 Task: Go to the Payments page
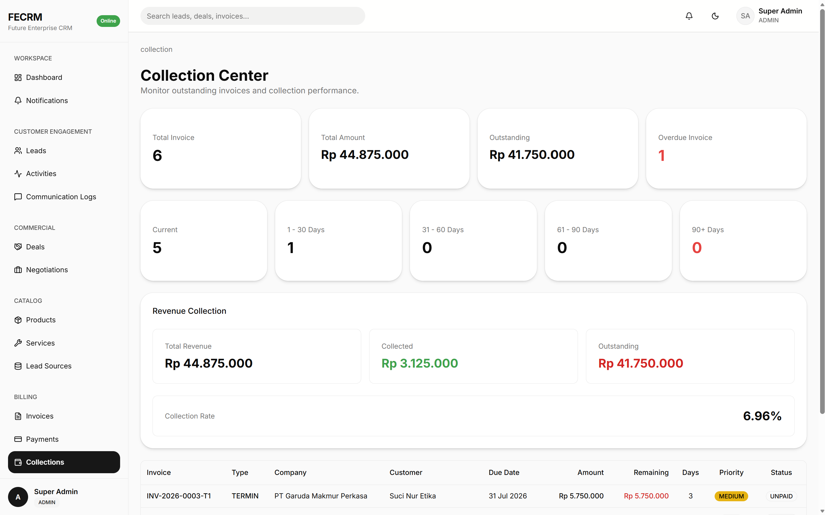[x=64, y=439]
